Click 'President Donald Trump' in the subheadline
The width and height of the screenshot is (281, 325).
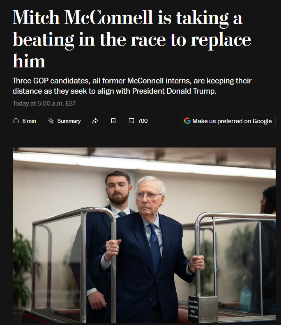[174, 91]
